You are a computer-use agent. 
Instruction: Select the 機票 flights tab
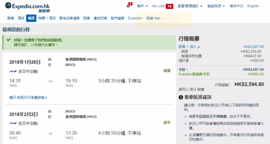pos(31,18)
